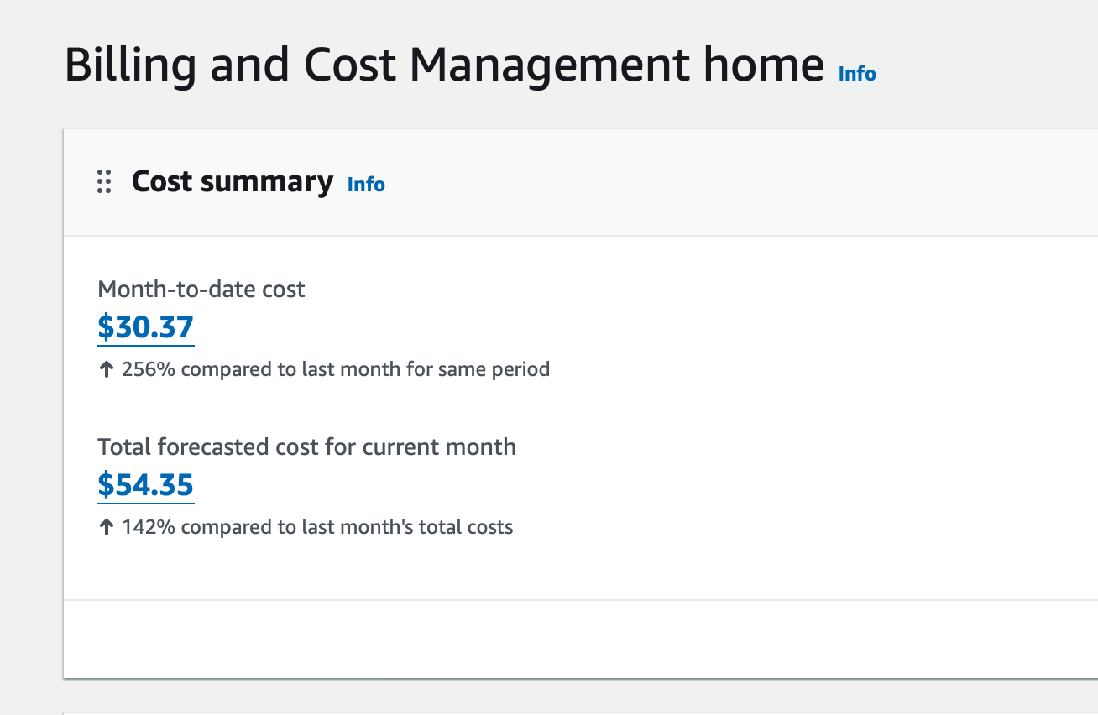Image resolution: width=1098 pixels, height=715 pixels.
Task: Open Info help for the billing home page
Action: [x=856, y=74]
